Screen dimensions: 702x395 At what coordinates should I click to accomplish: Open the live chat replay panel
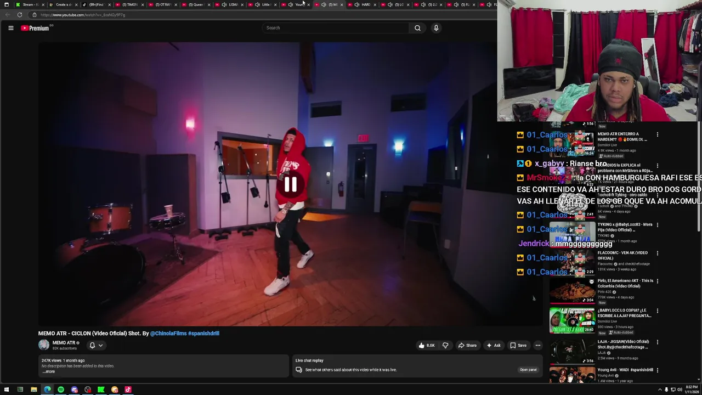(528, 370)
